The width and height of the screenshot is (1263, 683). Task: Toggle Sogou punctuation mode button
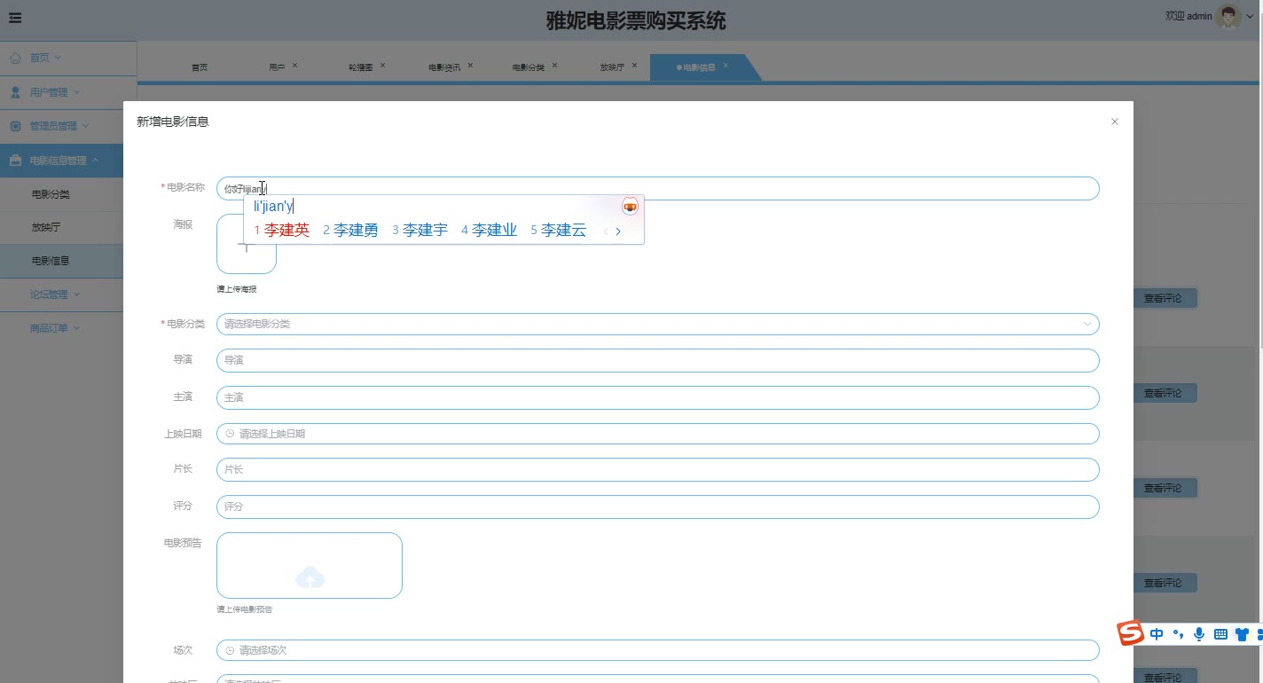tap(1179, 634)
